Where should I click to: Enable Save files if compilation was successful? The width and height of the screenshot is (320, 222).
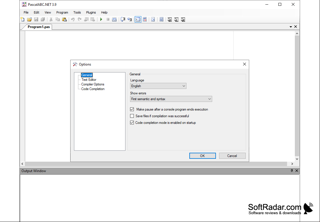pyautogui.click(x=132, y=116)
